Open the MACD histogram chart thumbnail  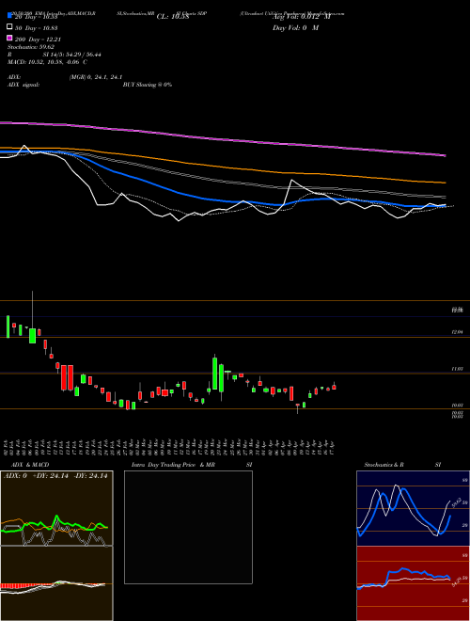pyautogui.click(x=56, y=583)
